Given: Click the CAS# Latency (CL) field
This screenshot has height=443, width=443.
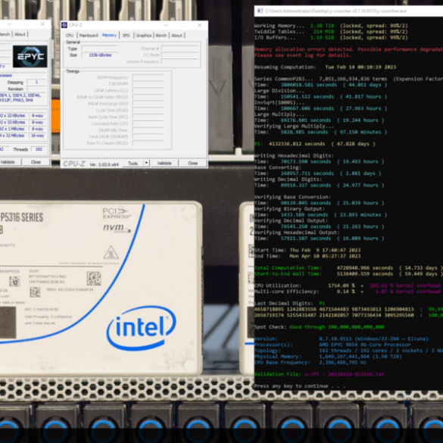Looking at the screenshot, I should tap(148, 90).
